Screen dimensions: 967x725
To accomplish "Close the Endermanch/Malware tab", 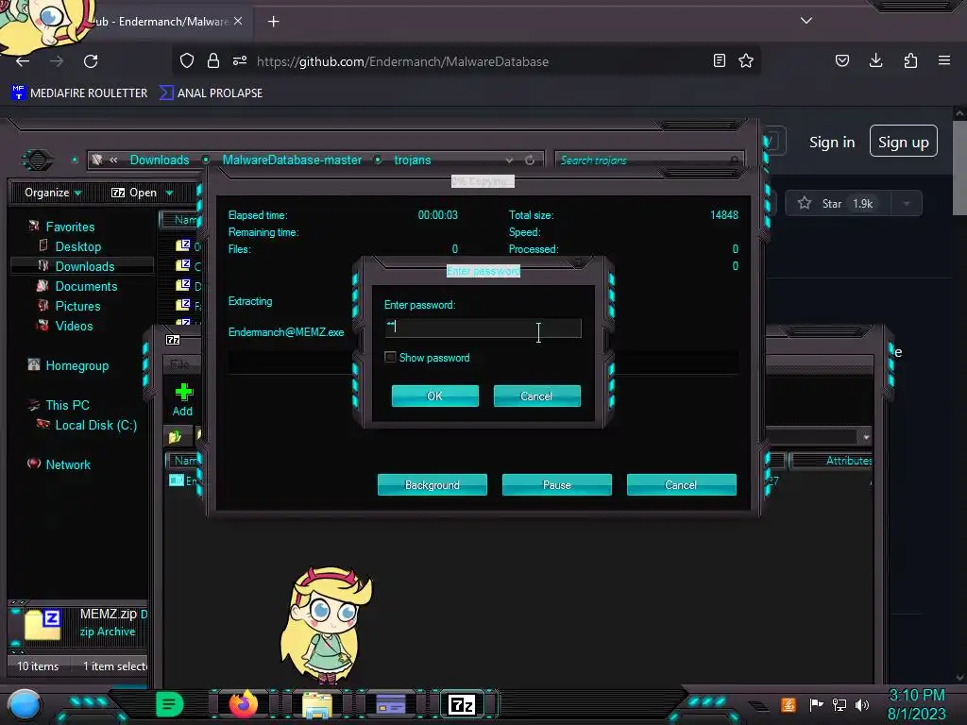I will 238,21.
